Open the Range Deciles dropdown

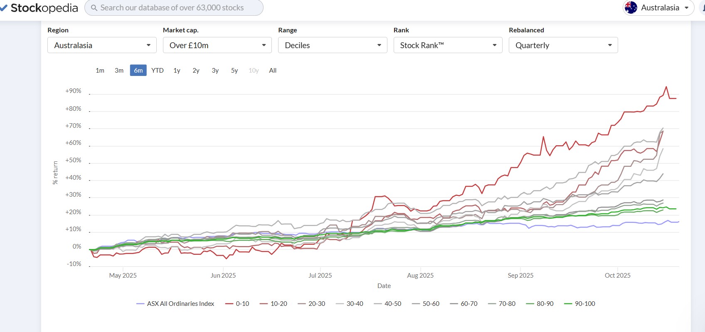[332, 45]
